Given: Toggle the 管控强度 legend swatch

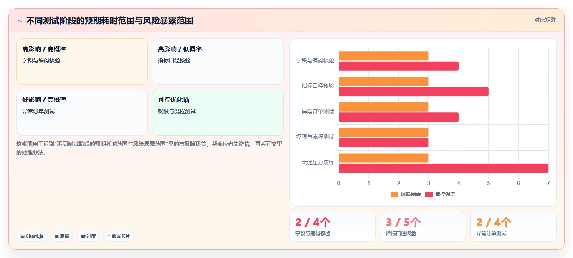Looking at the screenshot, I should pyautogui.click(x=429, y=194).
